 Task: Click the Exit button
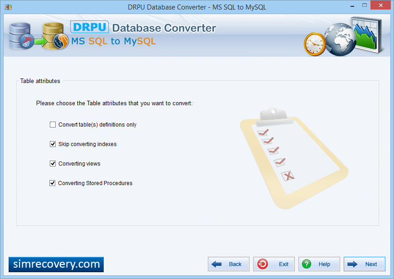pos(274,264)
